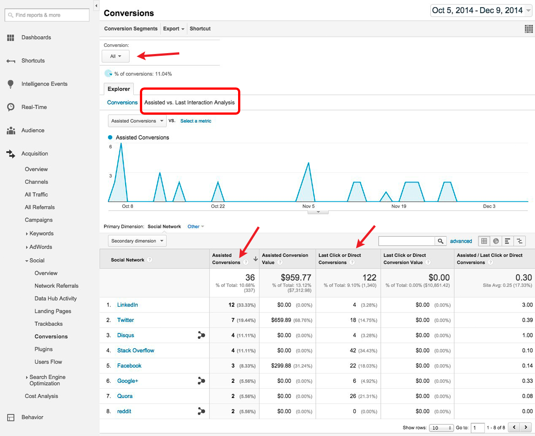
Task: Switch to the Assisted vs. Last Interaction Analysis tab
Action: (x=190, y=102)
